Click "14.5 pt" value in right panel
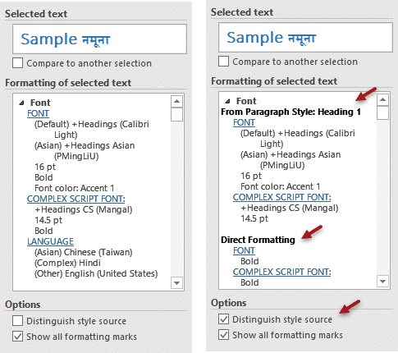 pos(254,218)
